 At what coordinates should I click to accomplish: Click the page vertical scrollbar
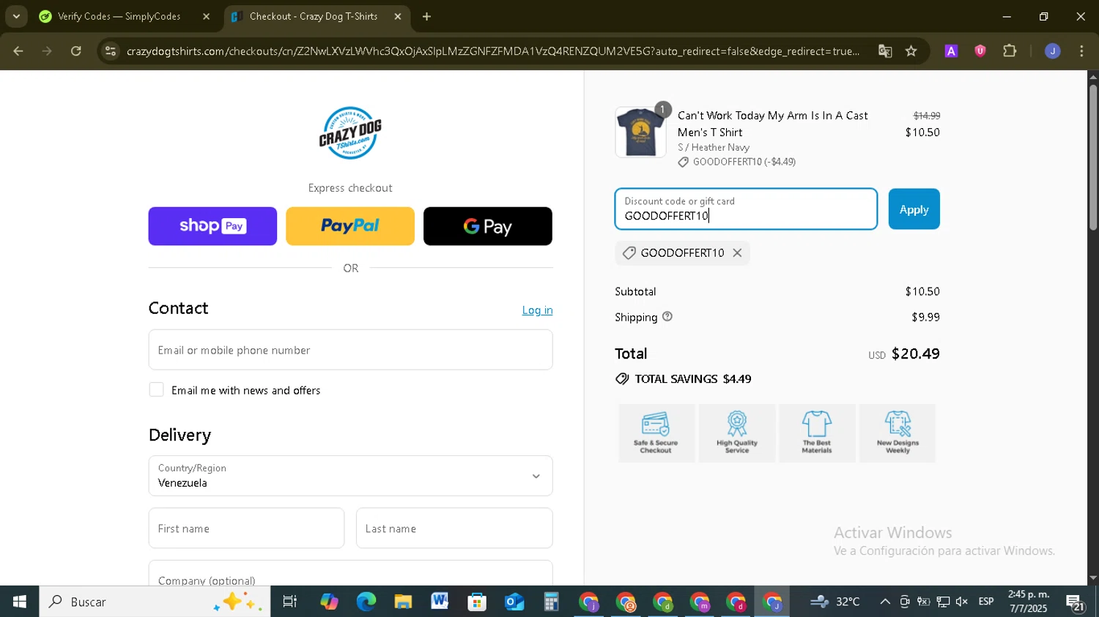click(1093, 157)
